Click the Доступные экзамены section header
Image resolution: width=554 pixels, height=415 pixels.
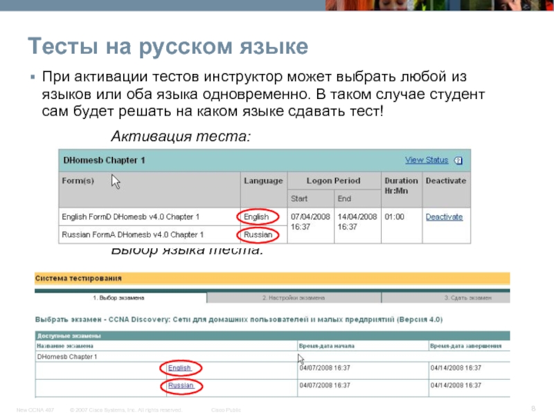click(272, 335)
